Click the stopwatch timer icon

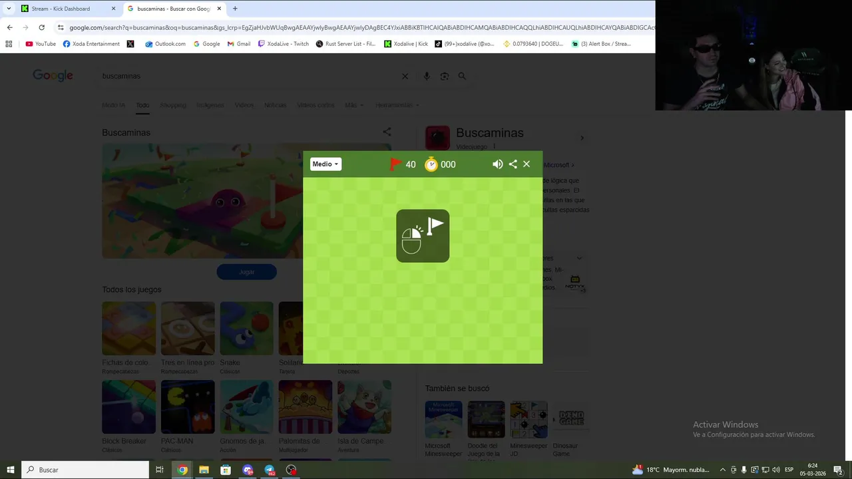click(431, 164)
